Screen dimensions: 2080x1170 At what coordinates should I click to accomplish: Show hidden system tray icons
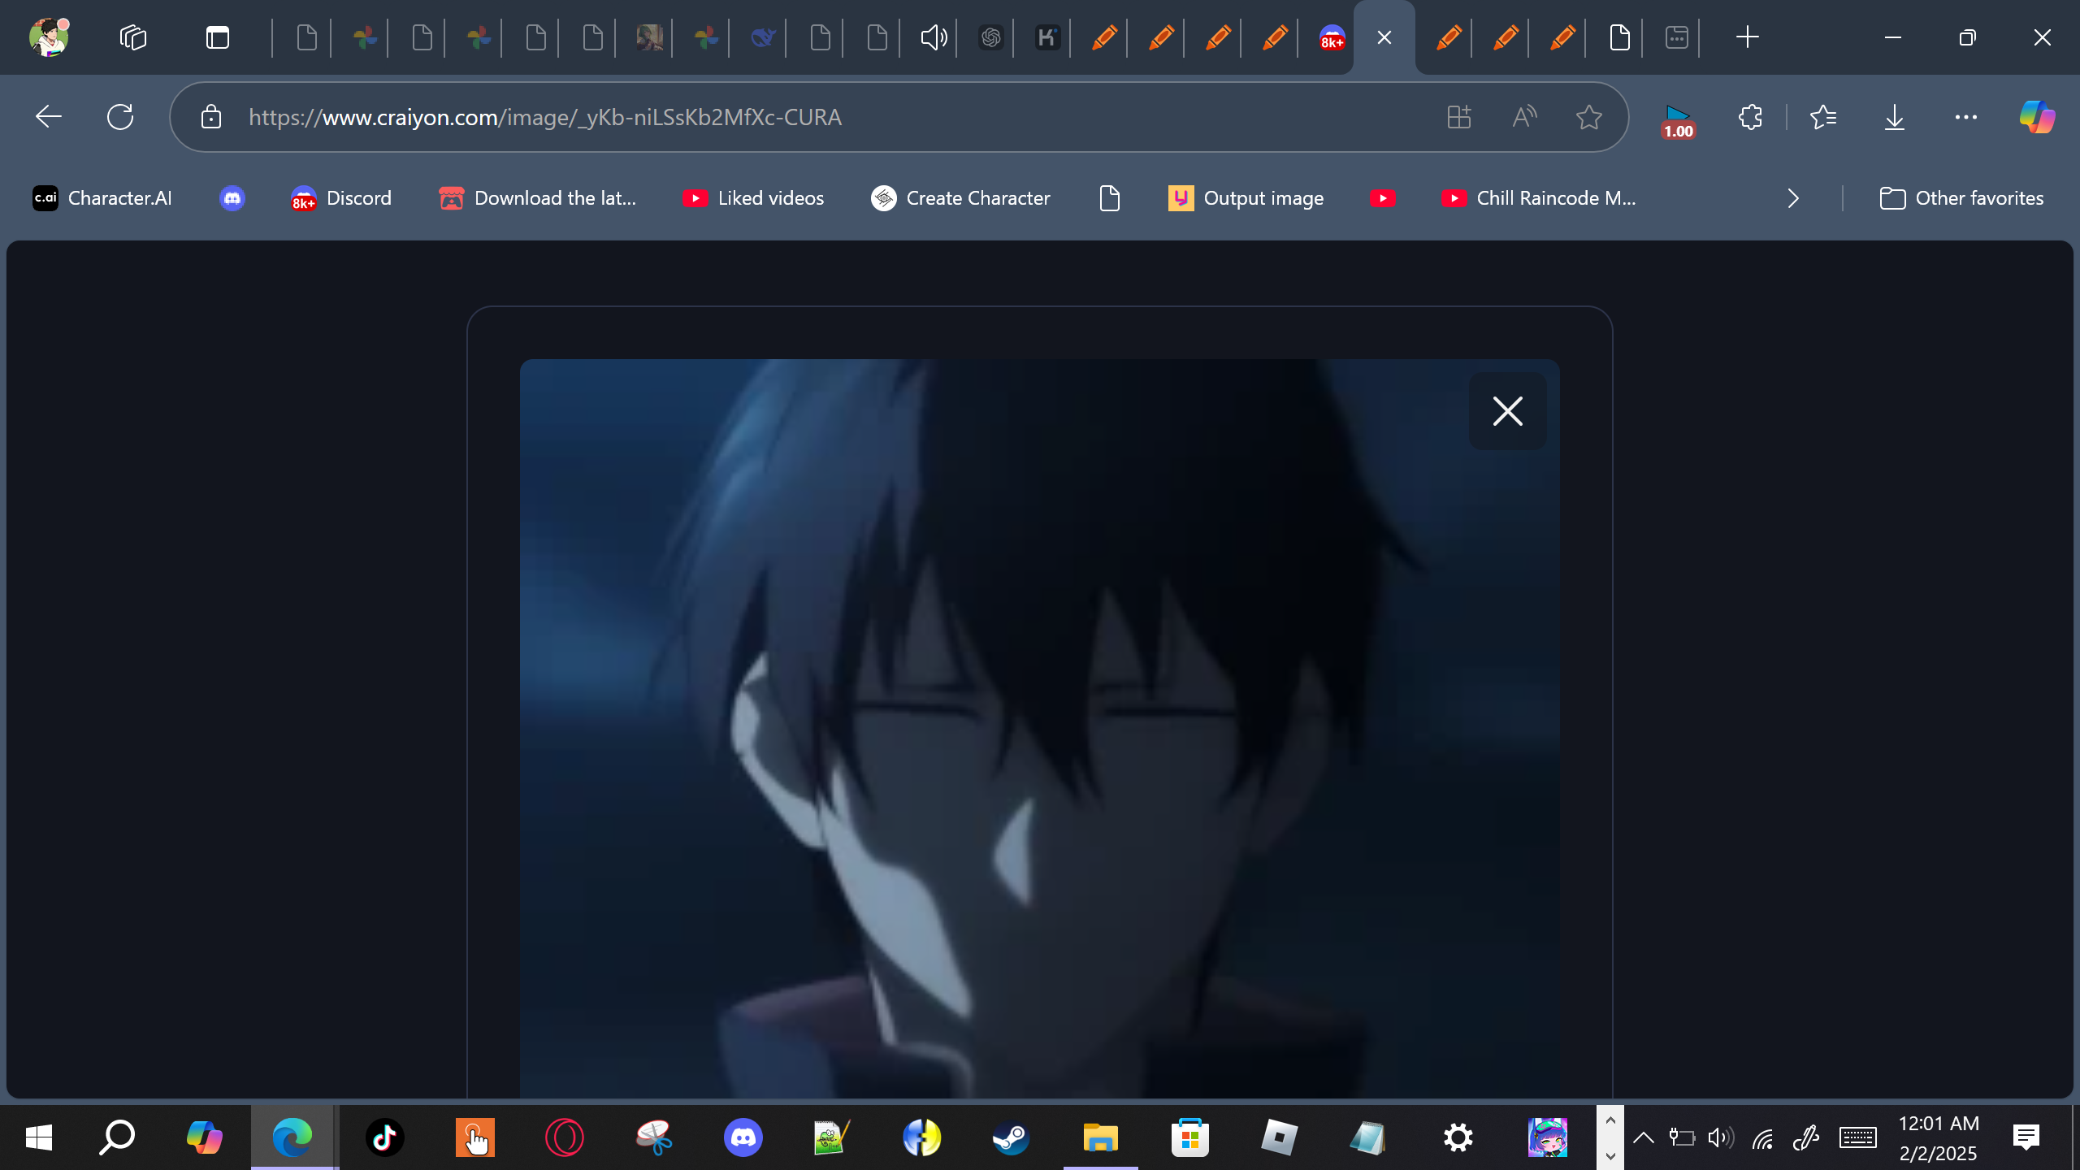coord(1643,1137)
